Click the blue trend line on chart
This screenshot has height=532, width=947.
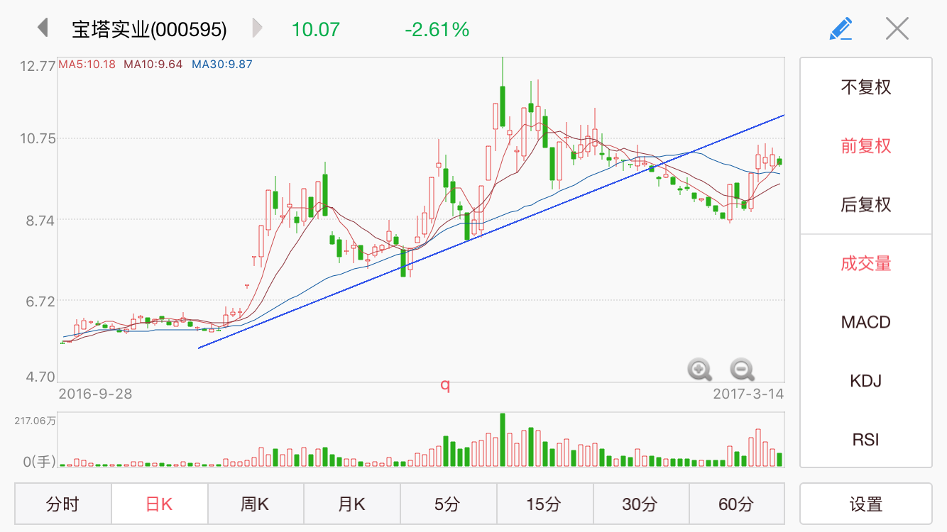pos(491,231)
